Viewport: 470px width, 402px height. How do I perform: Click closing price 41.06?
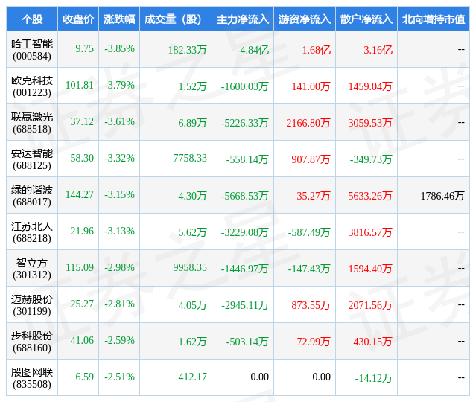[82, 340]
